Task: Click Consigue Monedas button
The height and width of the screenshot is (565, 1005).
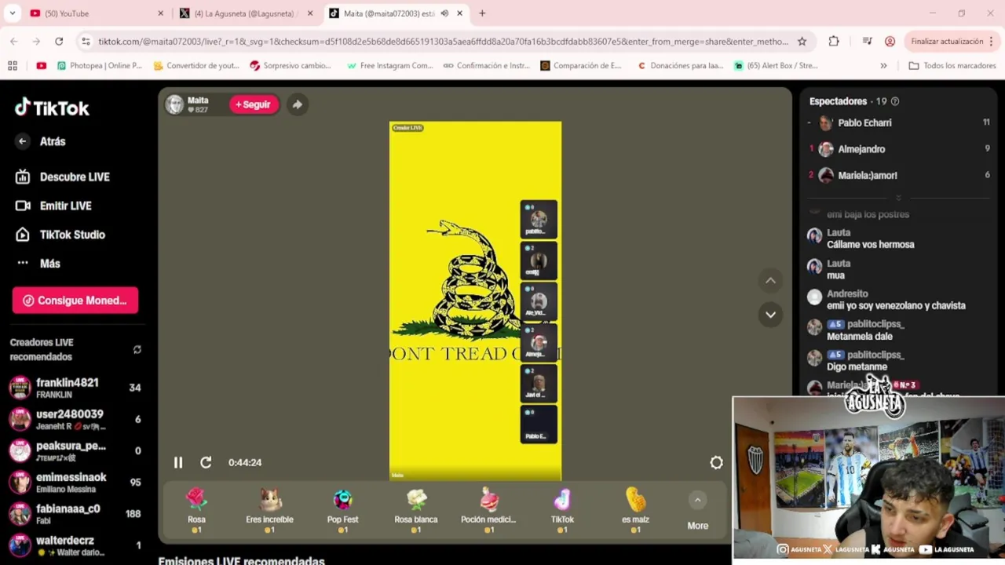Action: click(75, 301)
